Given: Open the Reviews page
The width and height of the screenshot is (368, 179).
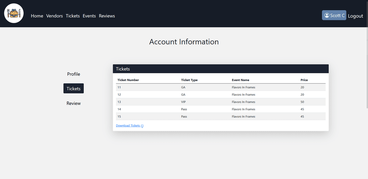Looking at the screenshot, I should 107,16.
